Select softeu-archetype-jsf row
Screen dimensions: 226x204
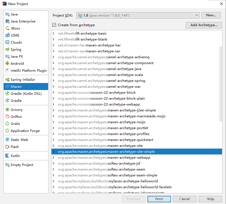tap(137, 163)
